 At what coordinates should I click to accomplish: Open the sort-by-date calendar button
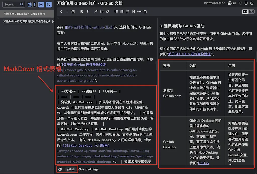coord(30,5)
